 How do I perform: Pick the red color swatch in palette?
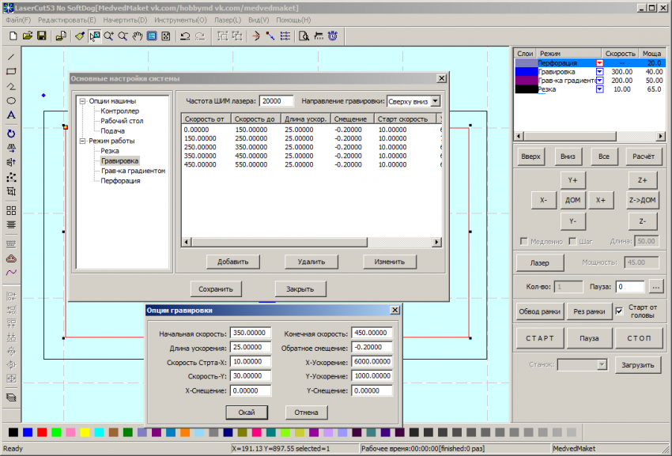tap(42, 432)
